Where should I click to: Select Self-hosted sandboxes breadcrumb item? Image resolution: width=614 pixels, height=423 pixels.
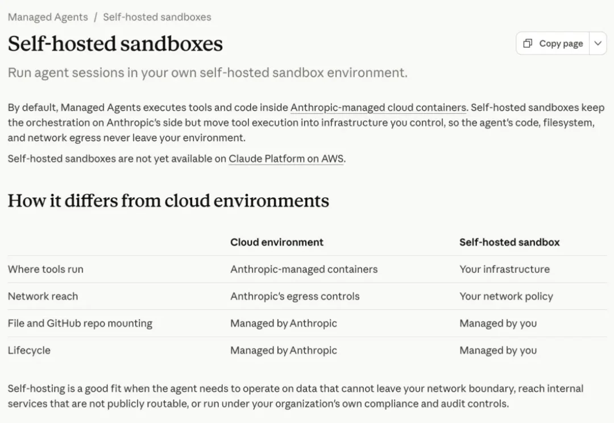[x=157, y=17]
